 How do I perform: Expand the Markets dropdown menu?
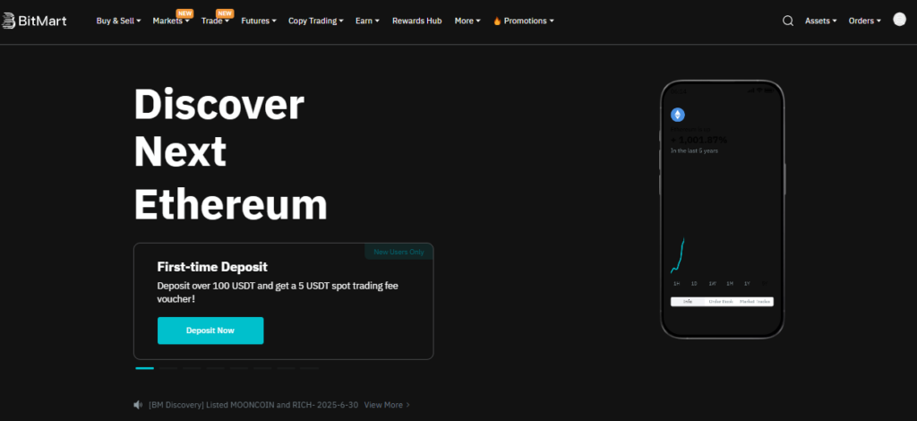(x=171, y=21)
